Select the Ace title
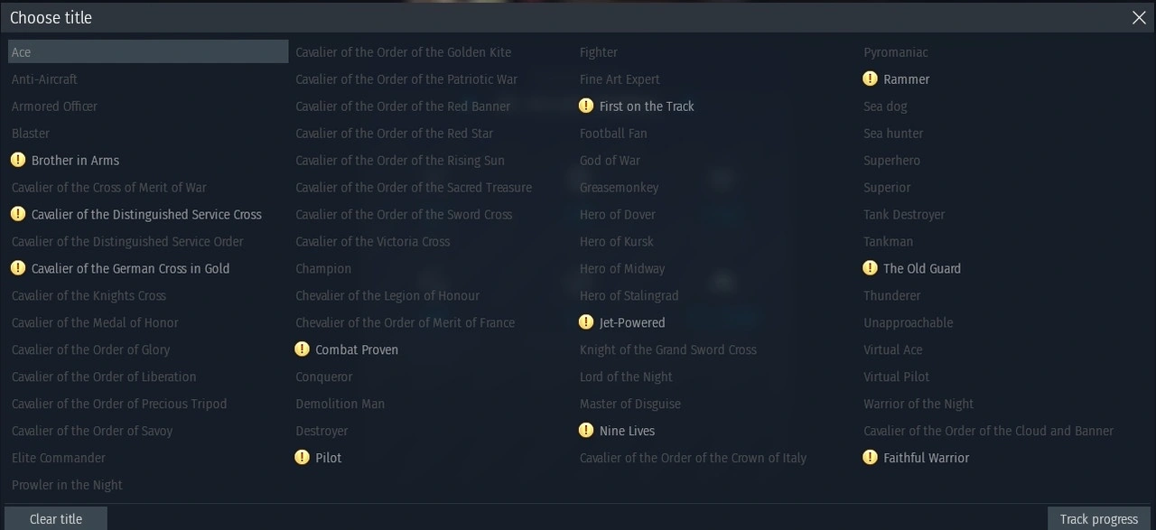The image size is (1156, 530). click(22, 52)
